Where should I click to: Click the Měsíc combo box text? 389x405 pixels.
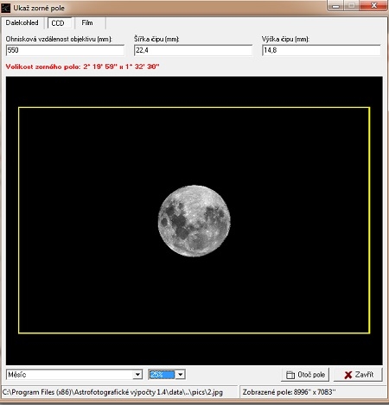(x=70, y=375)
